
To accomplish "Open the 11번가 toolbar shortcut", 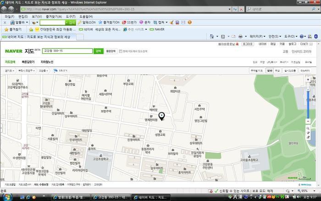I will click(x=129, y=22).
